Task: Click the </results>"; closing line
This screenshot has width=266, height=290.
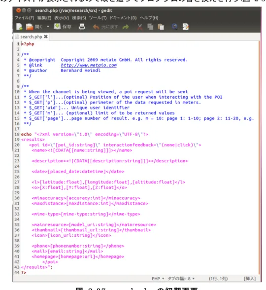Action: pyautogui.click(x=37, y=267)
